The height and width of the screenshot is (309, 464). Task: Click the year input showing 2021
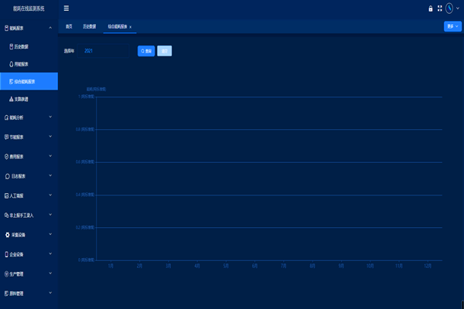coord(107,51)
